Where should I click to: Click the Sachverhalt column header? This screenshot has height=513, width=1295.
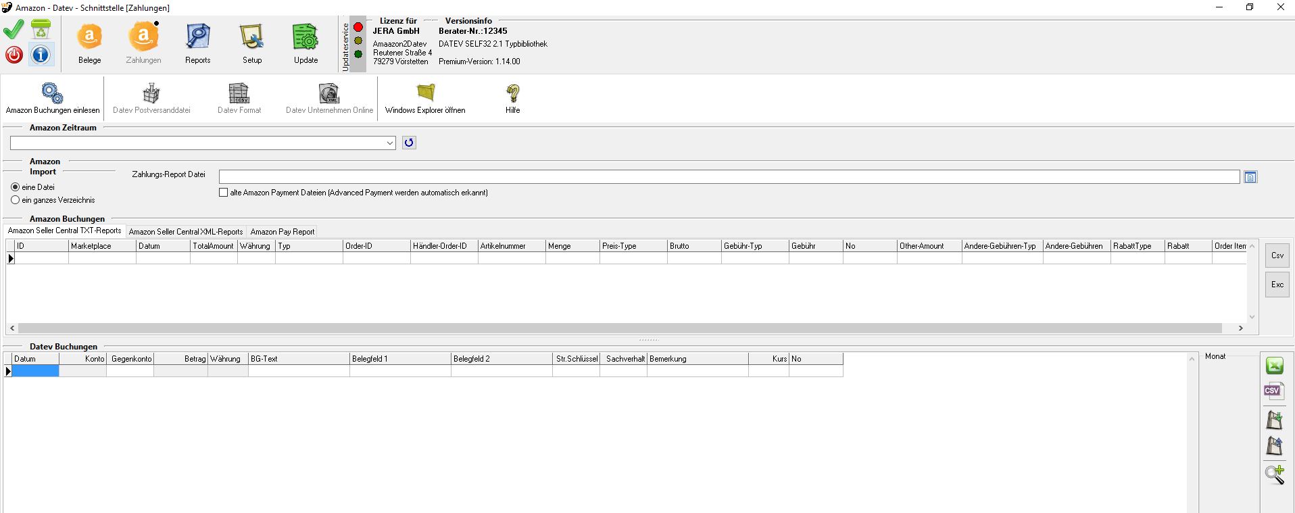click(623, 359)
